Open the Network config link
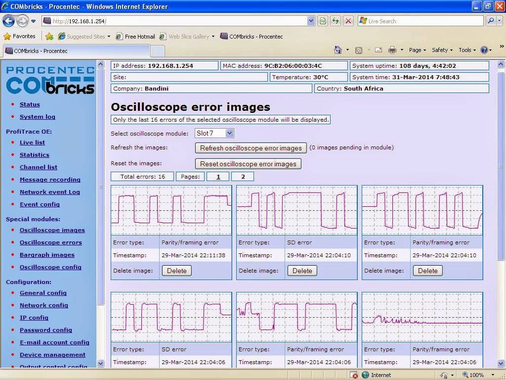Image resolution: width=506 pixels, height=380 pixels. coord(44,305)
